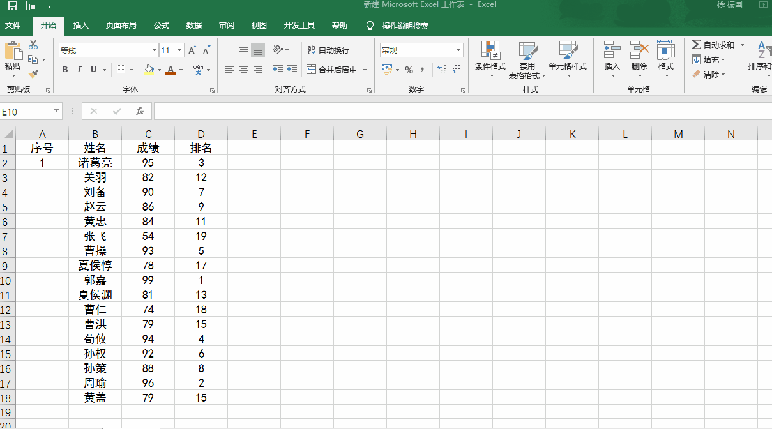Toggle middle vertical alignment
Screen dimensions: 772x429
click(244, 50)
